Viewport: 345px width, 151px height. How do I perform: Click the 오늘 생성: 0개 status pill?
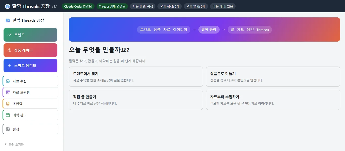tap(170, 6)
